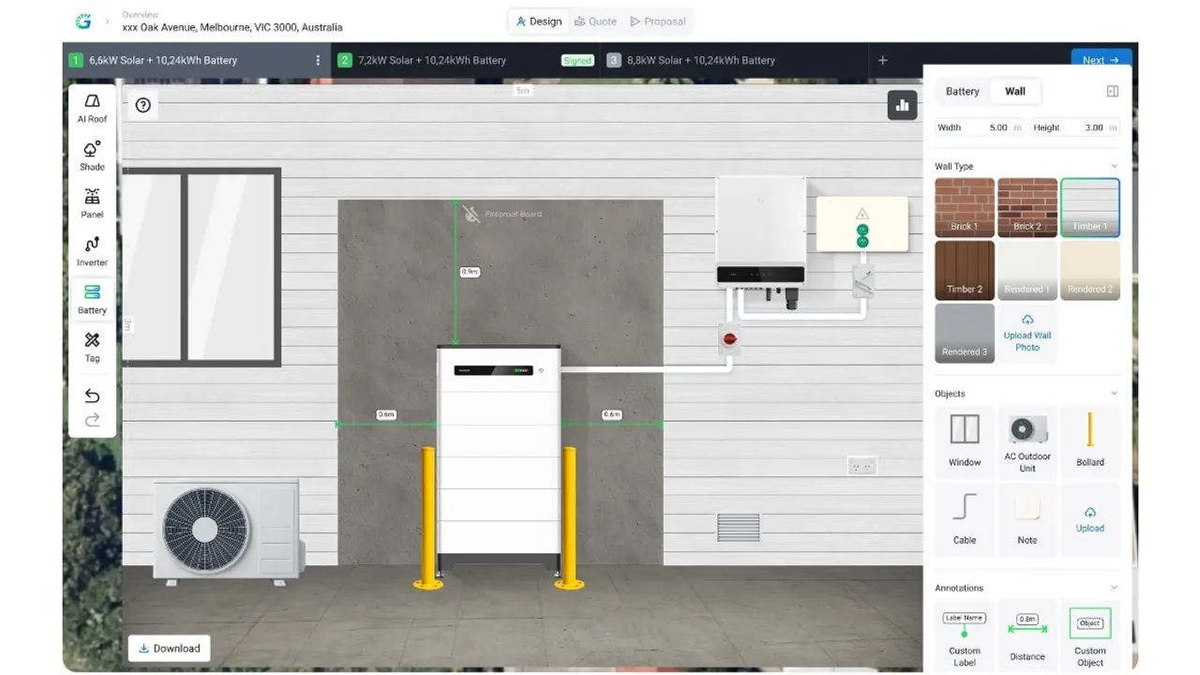The width and height of the screenshot is (1200, 675).
Task: Switch panel toggle to Battery
Action: click(x=962, y=91)
